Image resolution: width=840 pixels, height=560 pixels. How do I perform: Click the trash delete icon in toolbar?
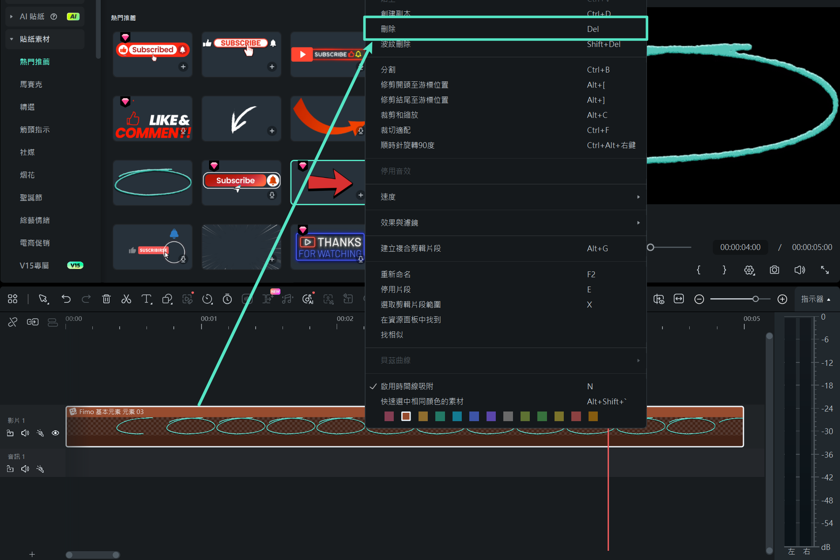point(106,299)
